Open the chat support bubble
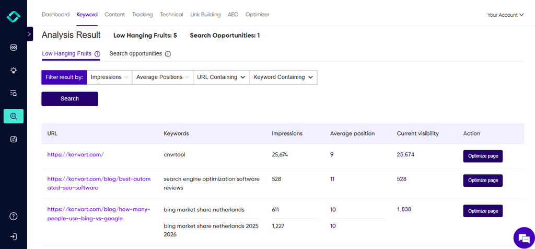This screenshot has width=535, height=249. tap(524, 237)
